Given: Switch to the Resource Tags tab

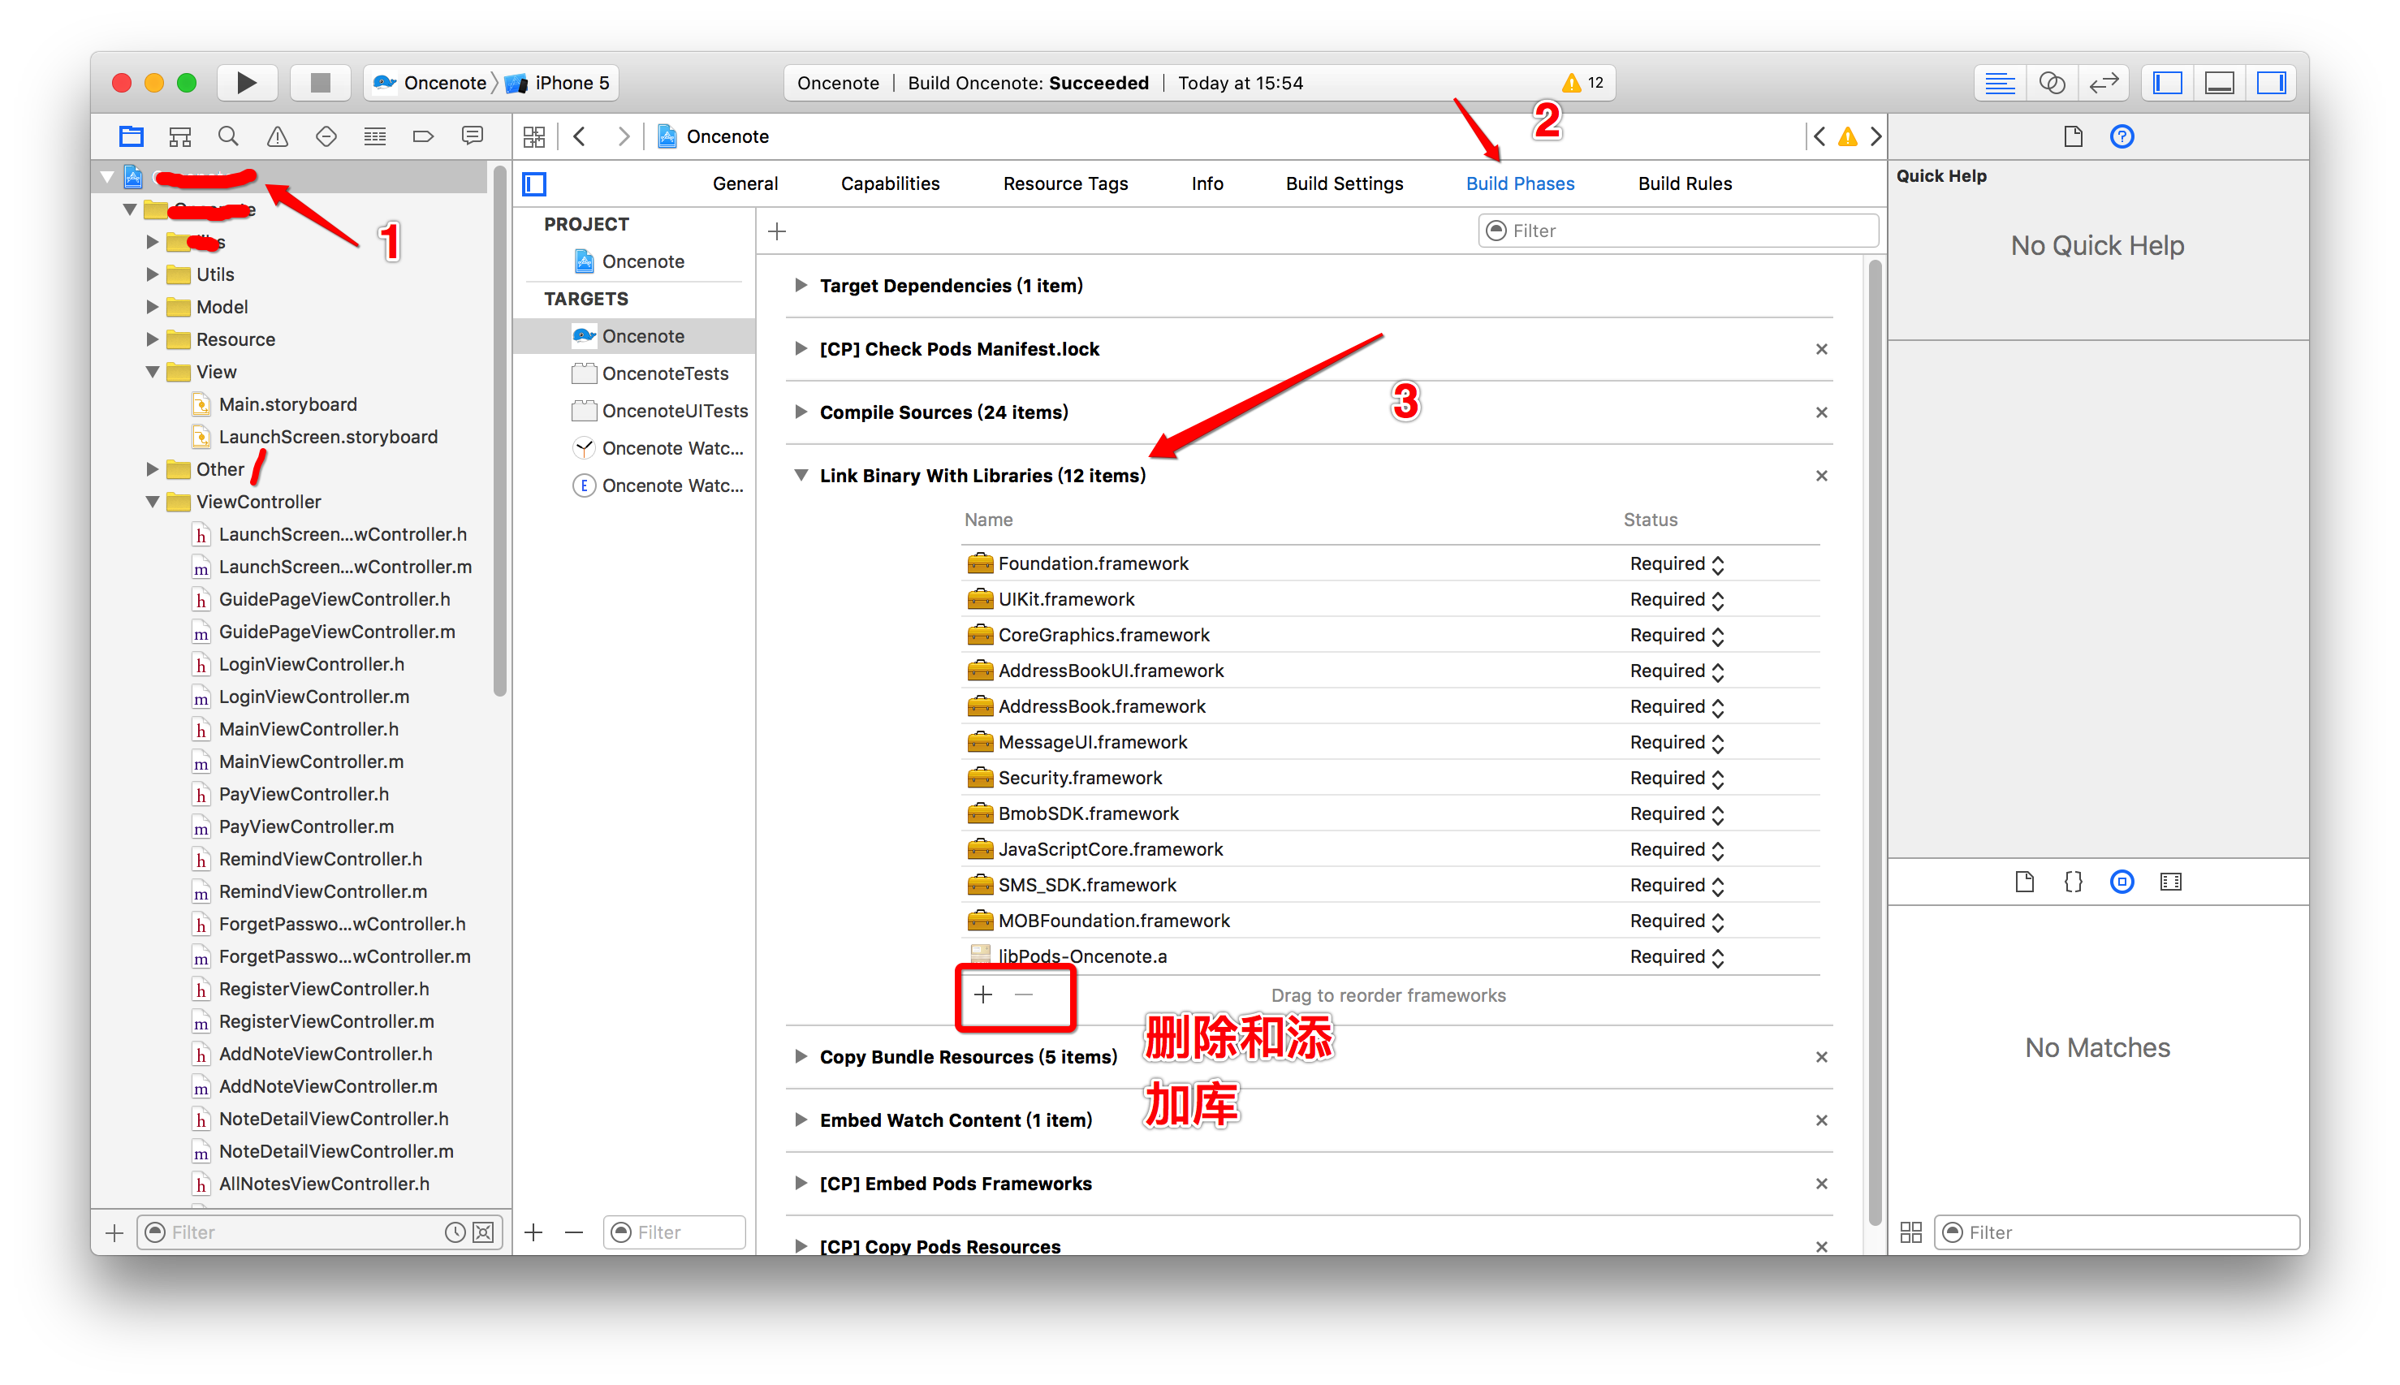Looking at the screenshot, I should pos(1065,183).
